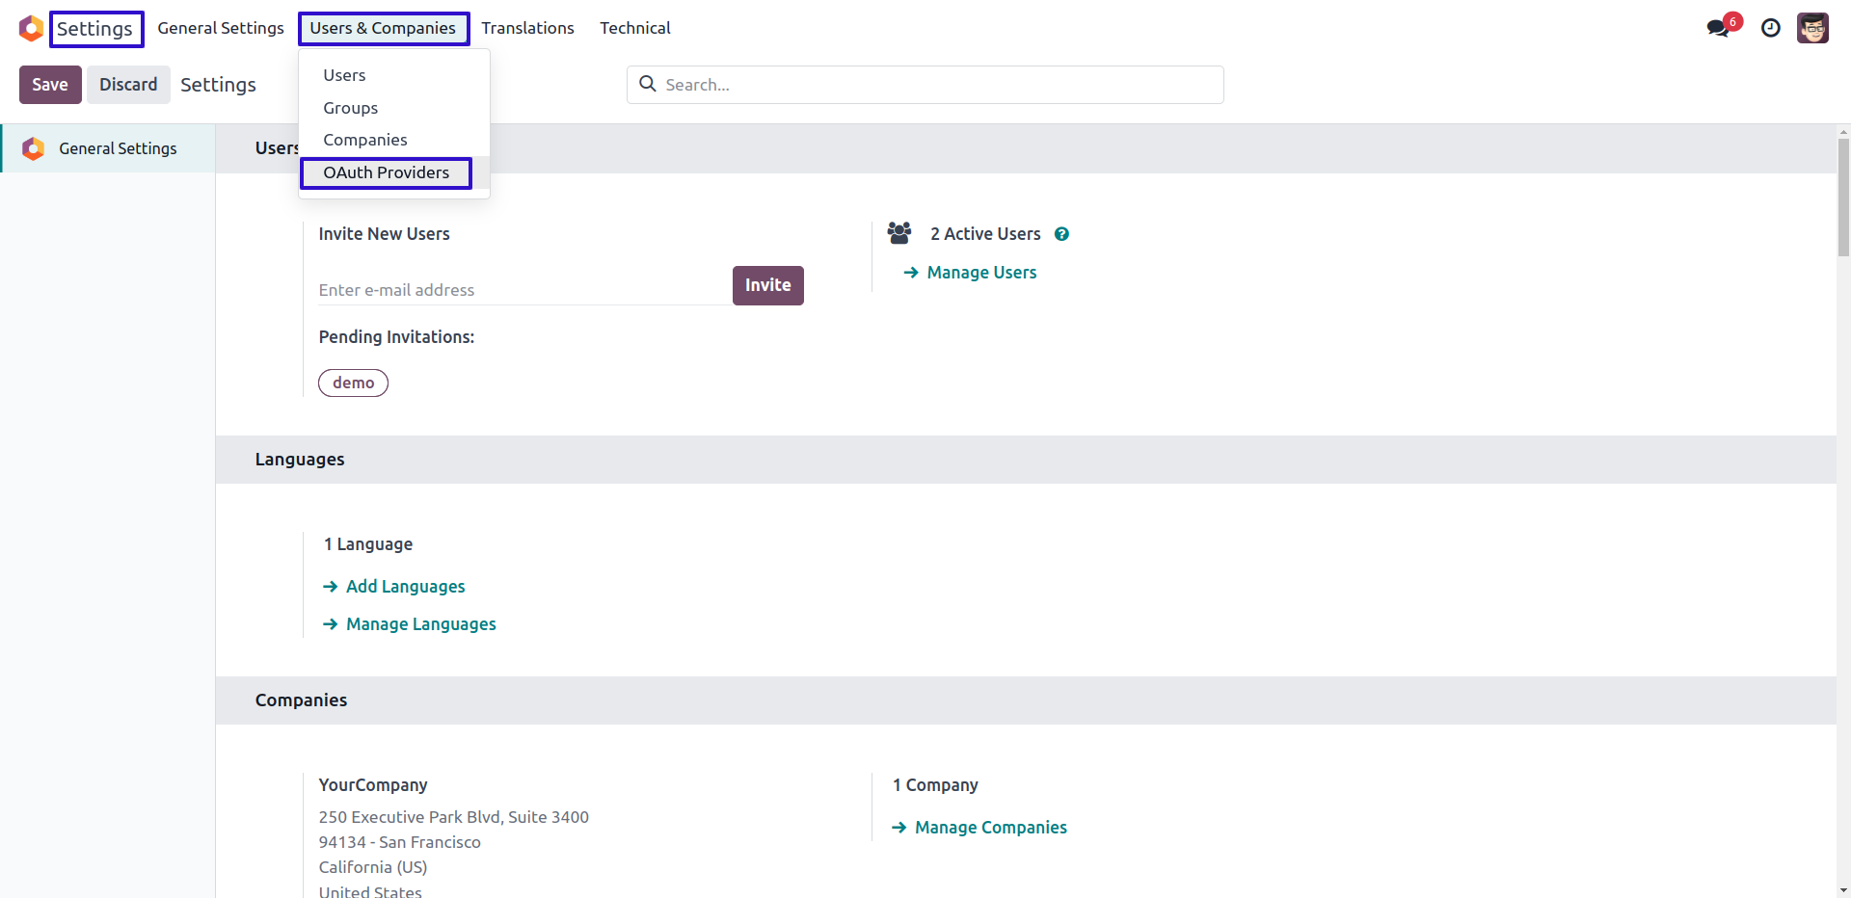Open the discuss messages chat icon
The height and width of the screenshot is (898, 1851).
[x=1718, y=28]
